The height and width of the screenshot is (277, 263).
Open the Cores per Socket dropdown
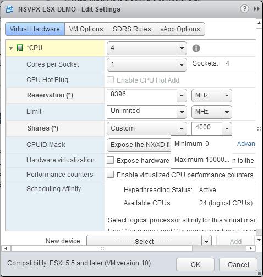click(147, 64)
